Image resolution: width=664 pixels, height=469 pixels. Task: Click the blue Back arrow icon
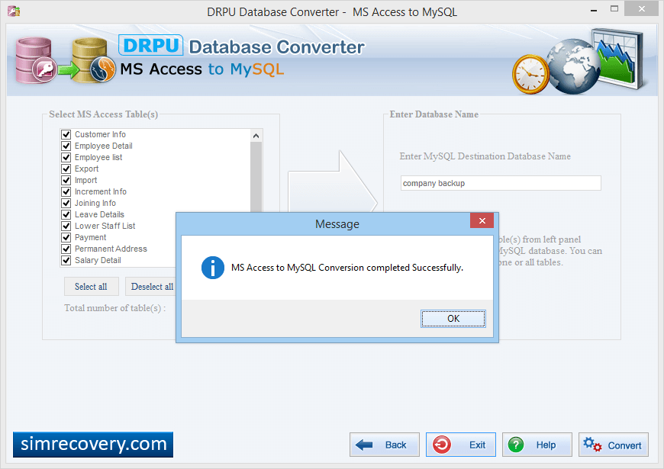tap(364, 445)
